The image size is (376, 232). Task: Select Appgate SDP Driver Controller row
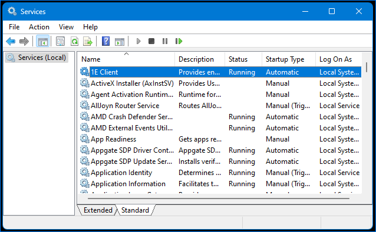220,150
